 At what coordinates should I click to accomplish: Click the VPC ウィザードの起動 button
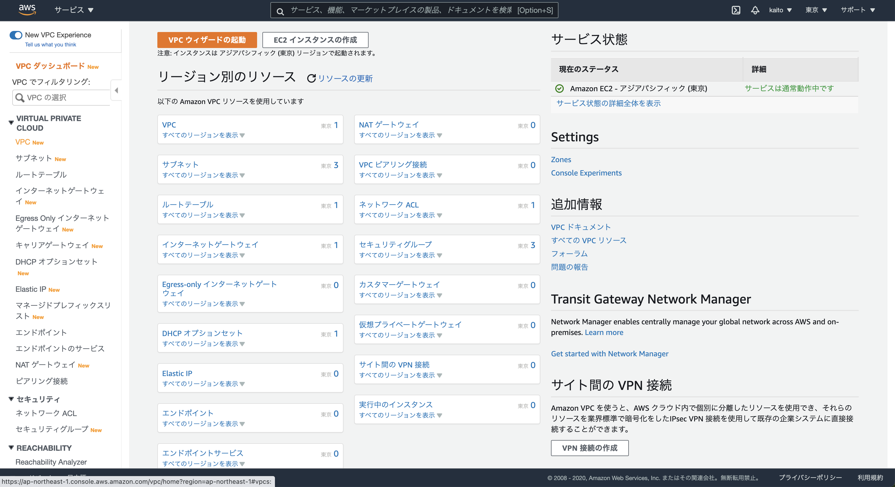(x=207, y=40)
